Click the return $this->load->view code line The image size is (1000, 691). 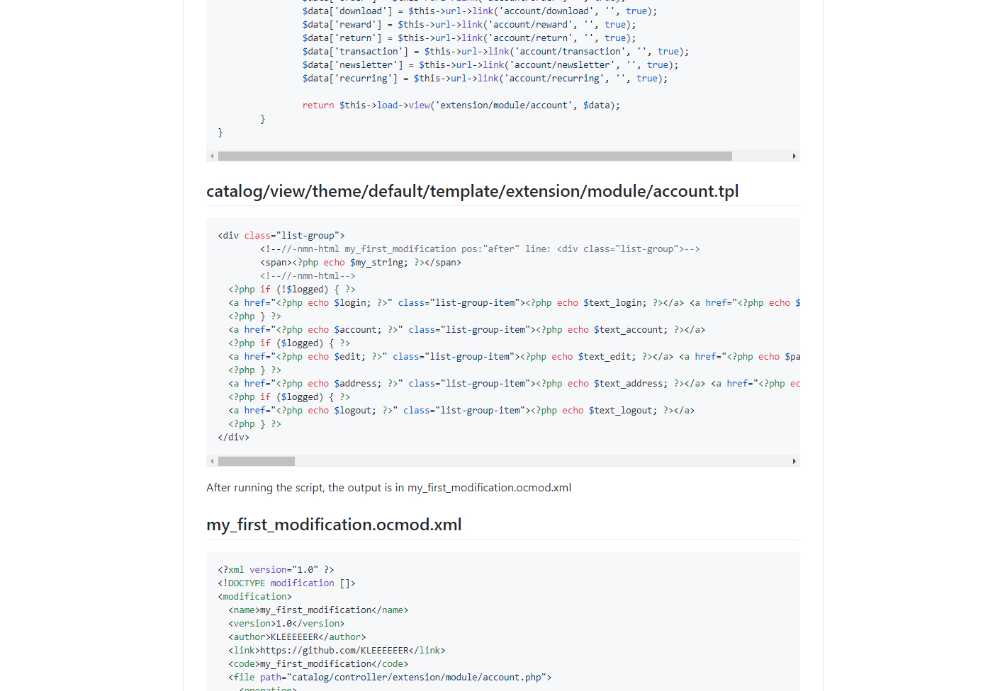point(461,105)
